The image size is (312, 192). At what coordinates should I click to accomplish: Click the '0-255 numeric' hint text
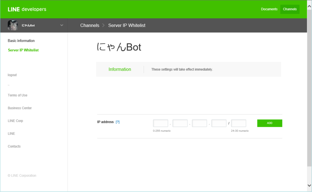[x=162, y=131]
